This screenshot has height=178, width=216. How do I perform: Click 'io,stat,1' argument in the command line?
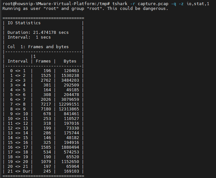tap(198, 4)
